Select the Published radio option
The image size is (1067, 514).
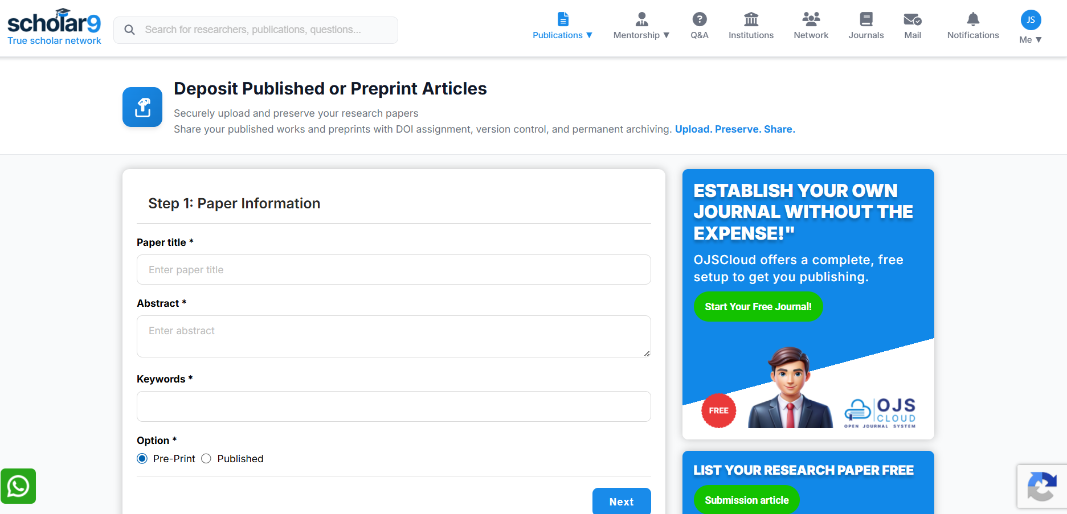tap(206, 459)
